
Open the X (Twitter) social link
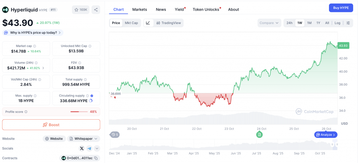click(82, 148)
